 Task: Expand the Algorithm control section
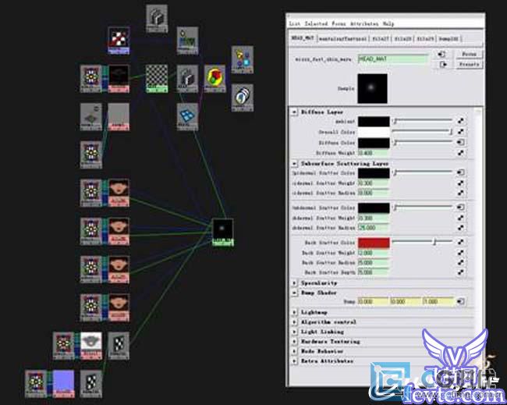coord(294,322)
